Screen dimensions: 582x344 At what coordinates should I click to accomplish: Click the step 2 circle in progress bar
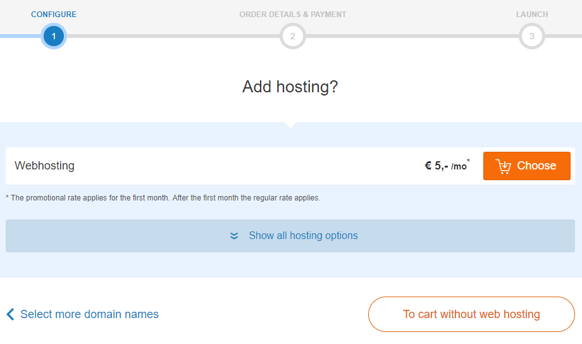coord(293,36)
